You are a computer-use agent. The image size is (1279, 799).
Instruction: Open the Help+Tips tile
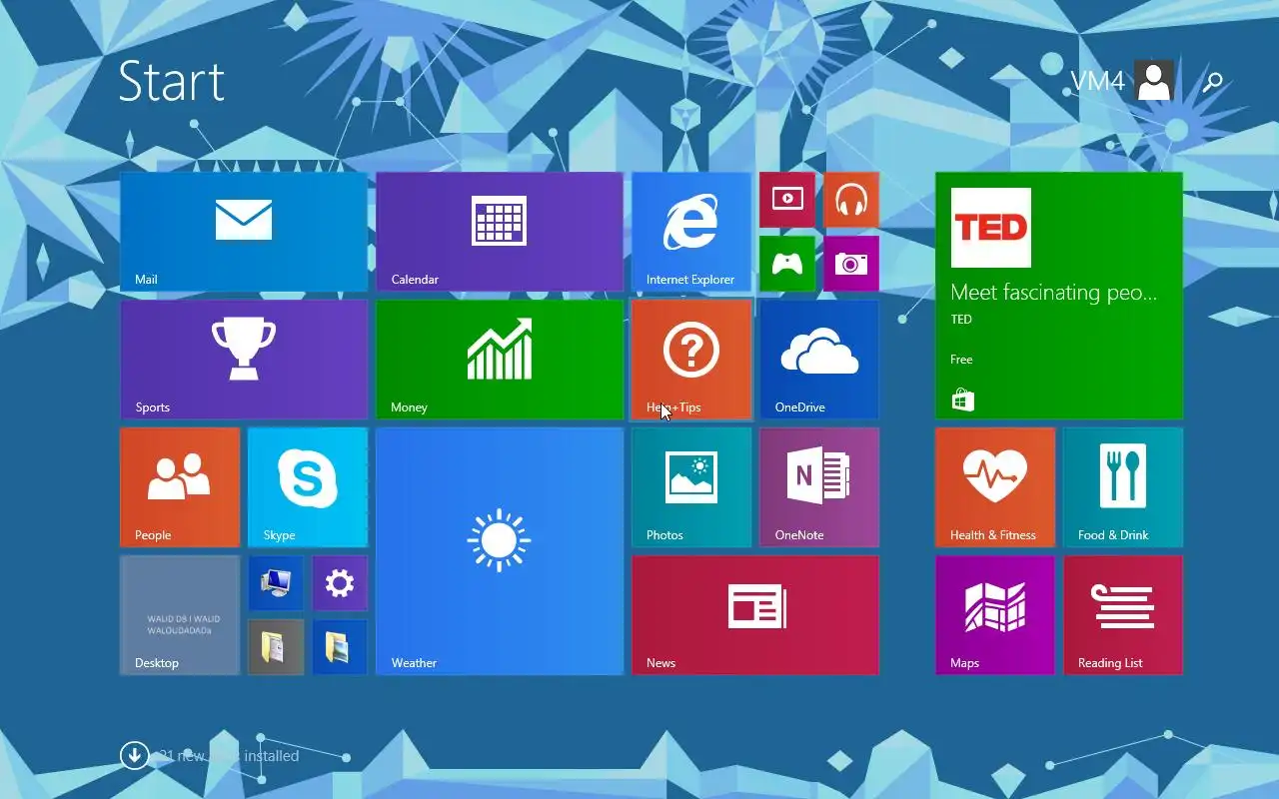coord(691,360)
